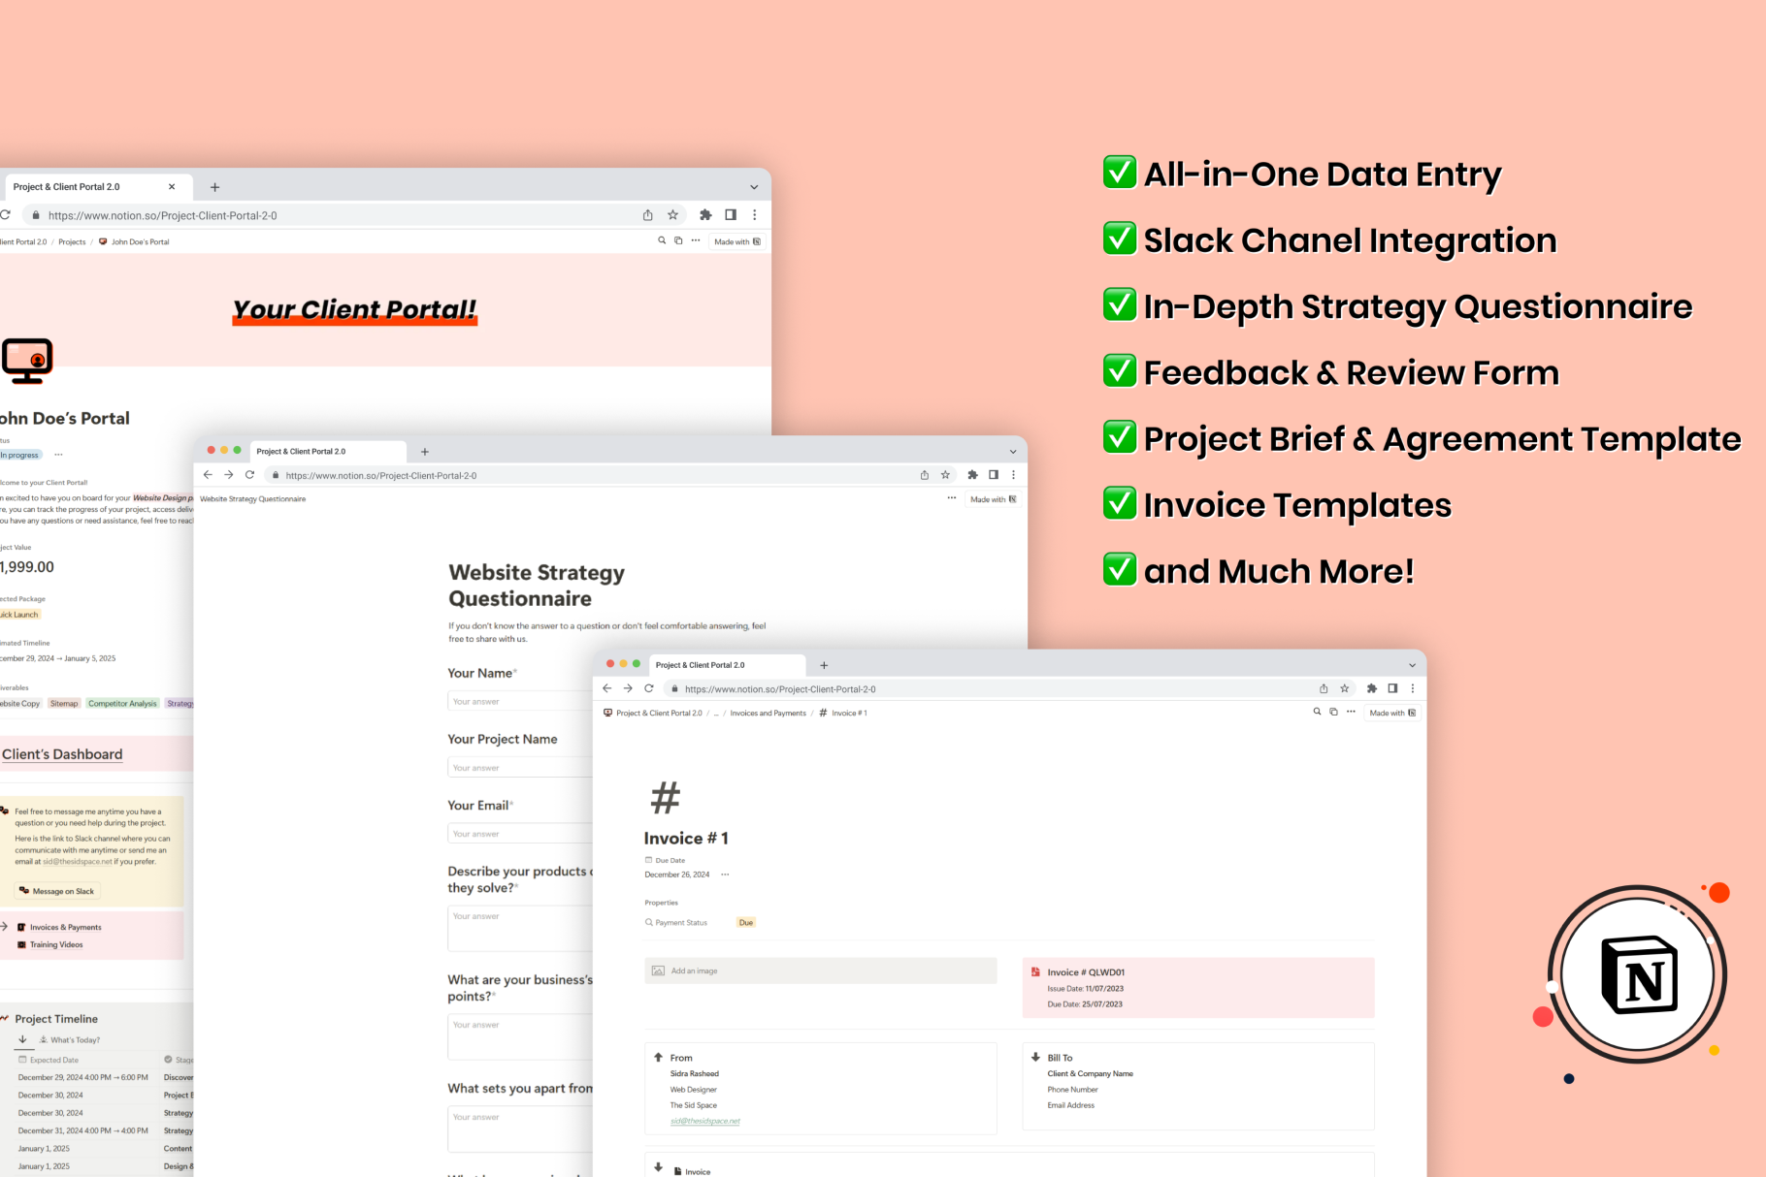This screenshot has width=1766, height=1177.
Task: Click the large Notion logo badge
Action: point(1638,974)
